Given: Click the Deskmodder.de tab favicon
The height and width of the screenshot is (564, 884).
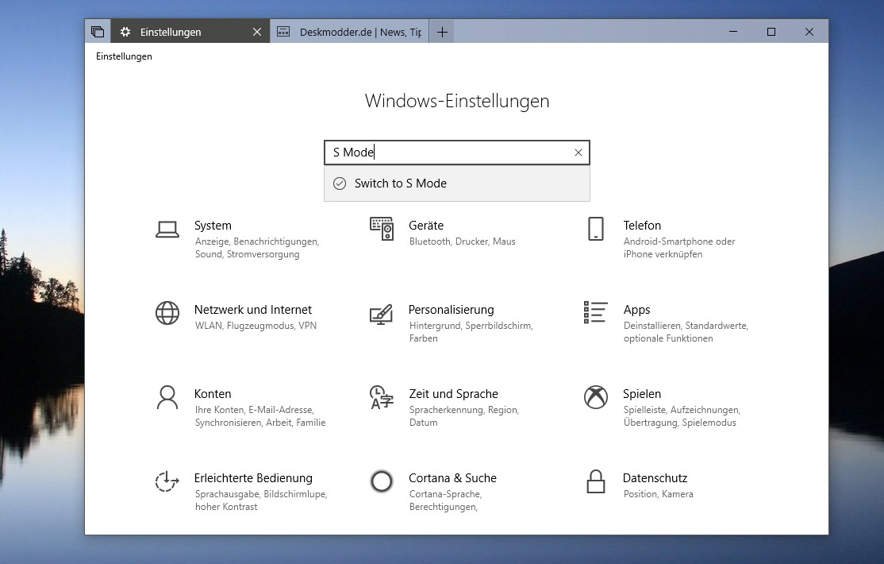Looking at the screenshot, I should (x=283, y=32).
